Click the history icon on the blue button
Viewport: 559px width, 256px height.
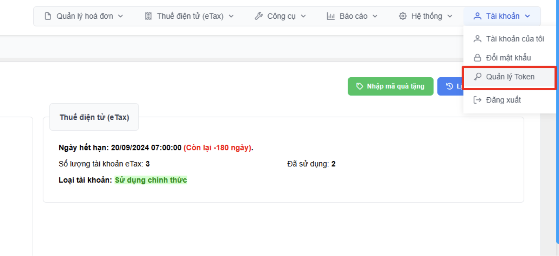tap(449, 86)
